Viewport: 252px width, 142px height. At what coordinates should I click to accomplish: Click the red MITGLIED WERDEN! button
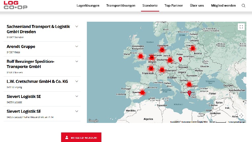81,137
